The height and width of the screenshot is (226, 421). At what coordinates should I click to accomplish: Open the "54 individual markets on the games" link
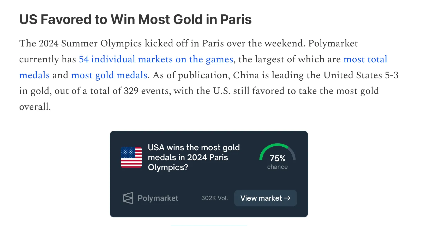(x=156, y=60)
